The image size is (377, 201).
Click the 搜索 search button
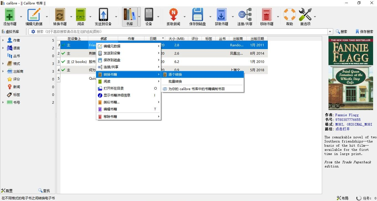click(341, 32)
